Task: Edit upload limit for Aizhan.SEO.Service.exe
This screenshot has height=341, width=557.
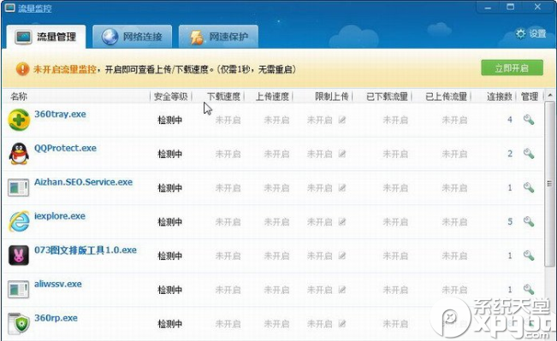Action: (x=342, y=188)
